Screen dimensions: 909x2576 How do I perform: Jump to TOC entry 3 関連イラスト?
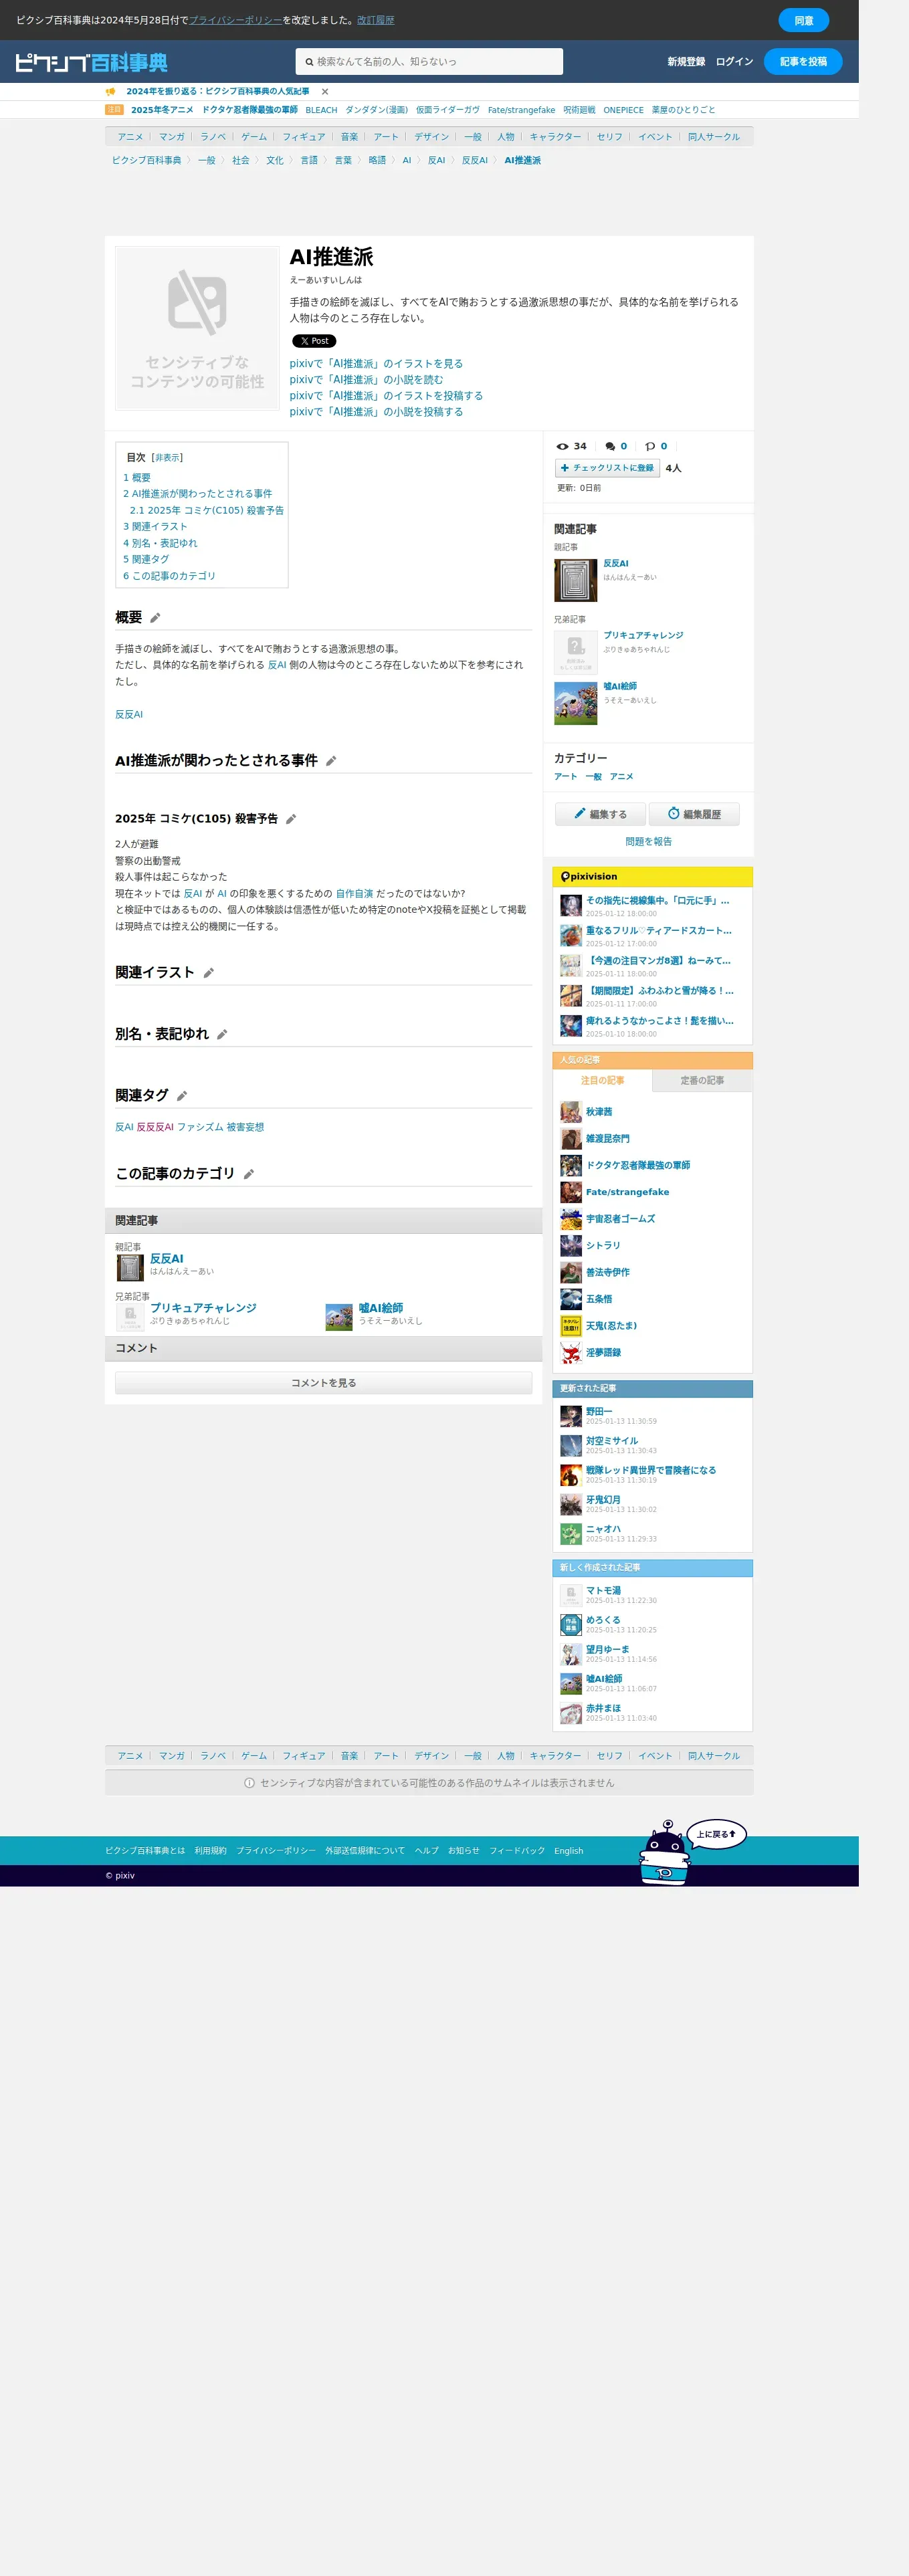(x=155, y=526)
